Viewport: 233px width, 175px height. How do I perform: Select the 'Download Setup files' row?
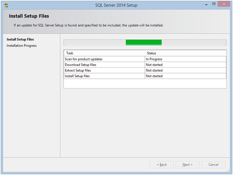tap(145, 65)
